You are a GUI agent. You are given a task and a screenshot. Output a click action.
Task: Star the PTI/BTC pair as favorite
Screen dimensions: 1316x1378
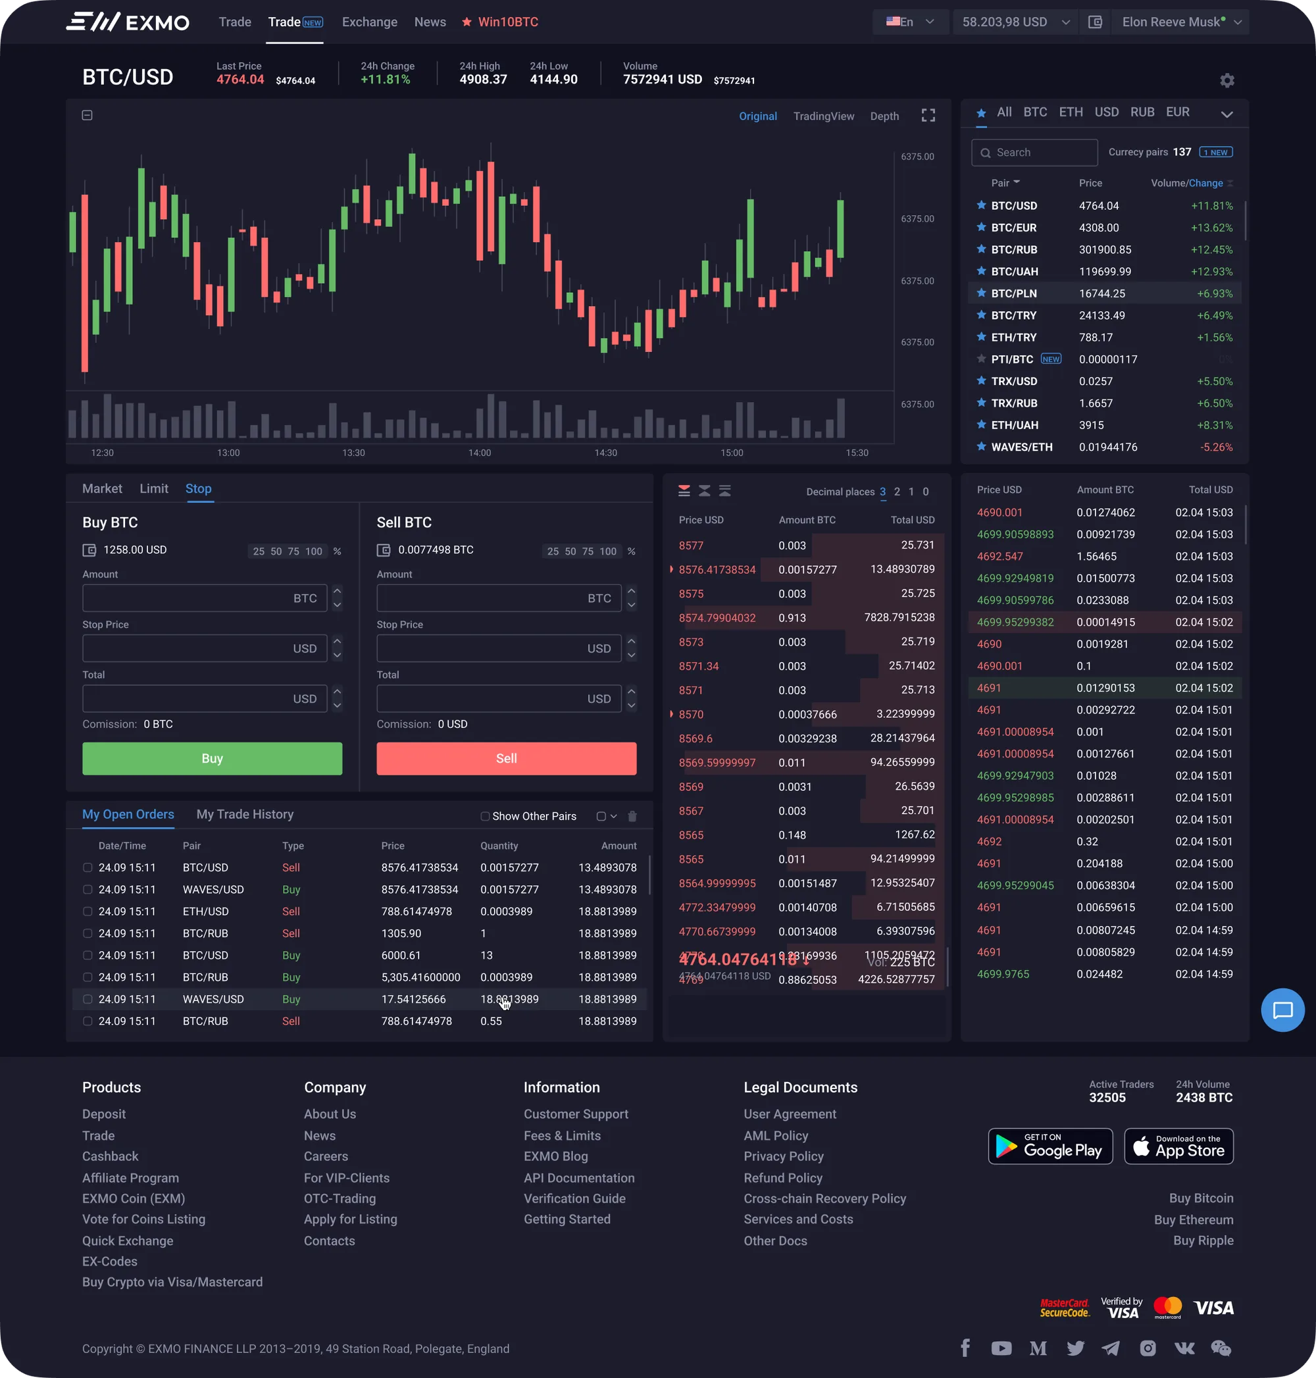point(981,359)
